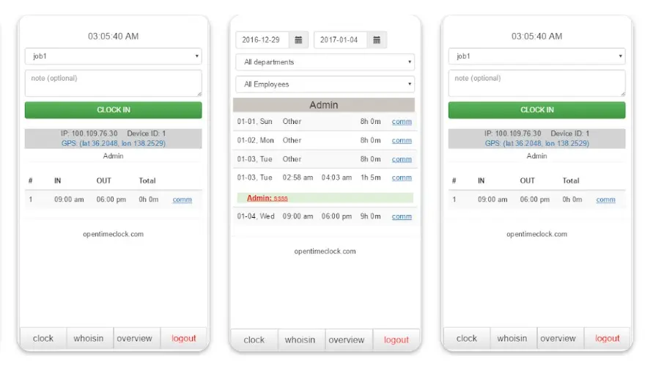Switch to whoisin tab on date-range screen

click(300, 340)
